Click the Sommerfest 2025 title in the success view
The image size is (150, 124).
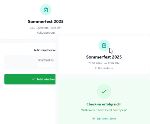click(x=104, y=57)
